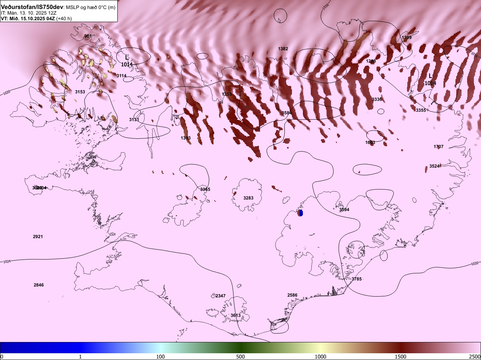Viewport: 481px width, 360px height.
Task: Select the IT: Mán. 13. 10. 2025 12Z line
Action: [29, 13]
